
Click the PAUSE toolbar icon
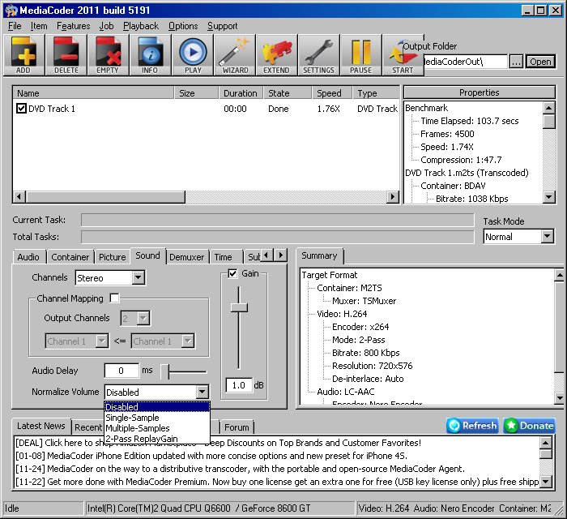click(x=361, y=55)
